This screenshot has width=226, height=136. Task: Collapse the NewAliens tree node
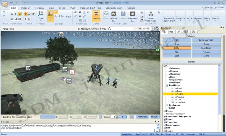167,86
